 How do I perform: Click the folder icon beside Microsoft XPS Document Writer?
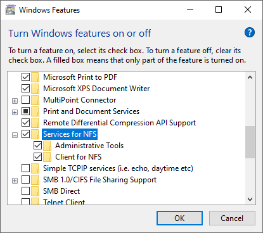click(35, 89)
